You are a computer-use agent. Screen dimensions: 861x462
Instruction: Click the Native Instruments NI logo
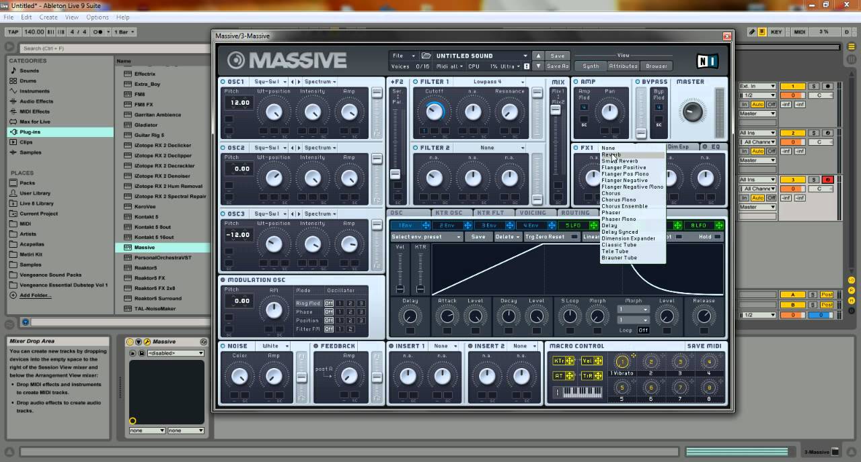[x=707, y=61]
